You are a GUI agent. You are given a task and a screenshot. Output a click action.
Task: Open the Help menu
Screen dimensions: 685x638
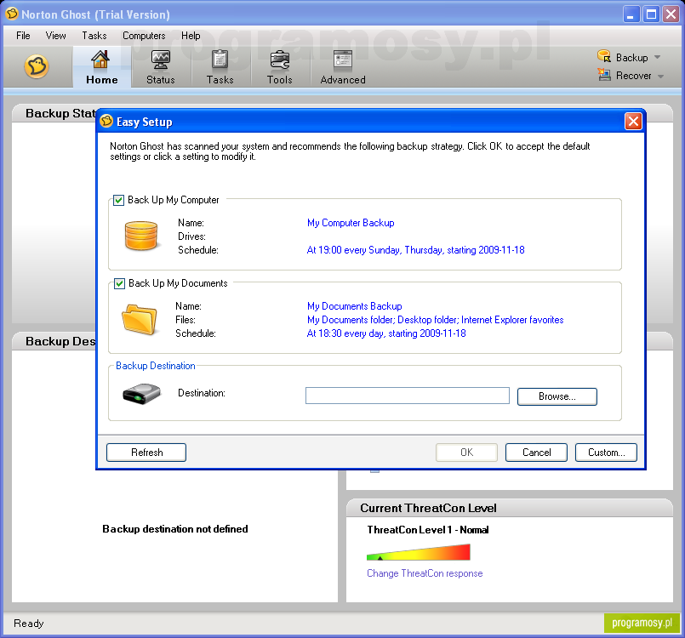click(191, 36)
